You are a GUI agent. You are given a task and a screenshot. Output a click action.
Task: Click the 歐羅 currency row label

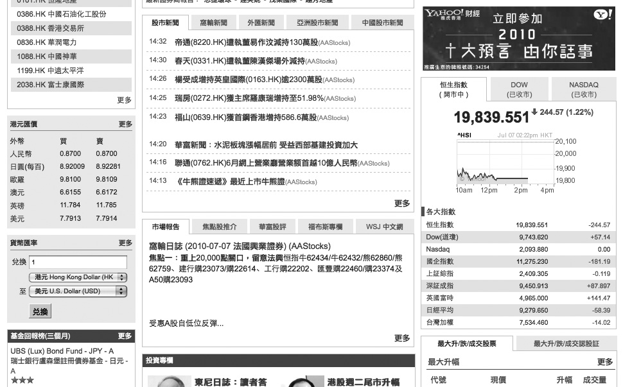coord(17,180)
